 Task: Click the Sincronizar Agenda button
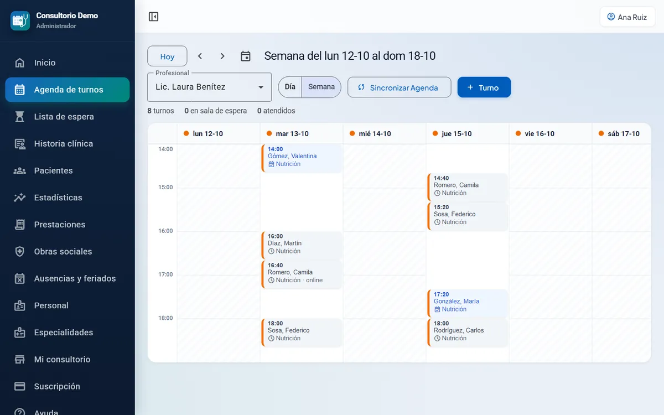click(399, 87)
